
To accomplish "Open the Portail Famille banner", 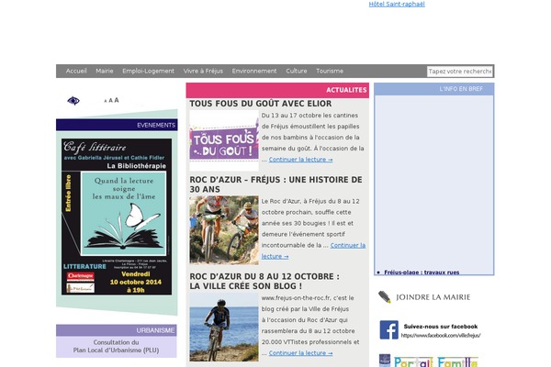I will [x=435, y=361].
